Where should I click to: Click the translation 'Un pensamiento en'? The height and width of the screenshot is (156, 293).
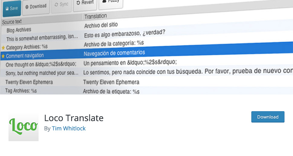point(130,63)
